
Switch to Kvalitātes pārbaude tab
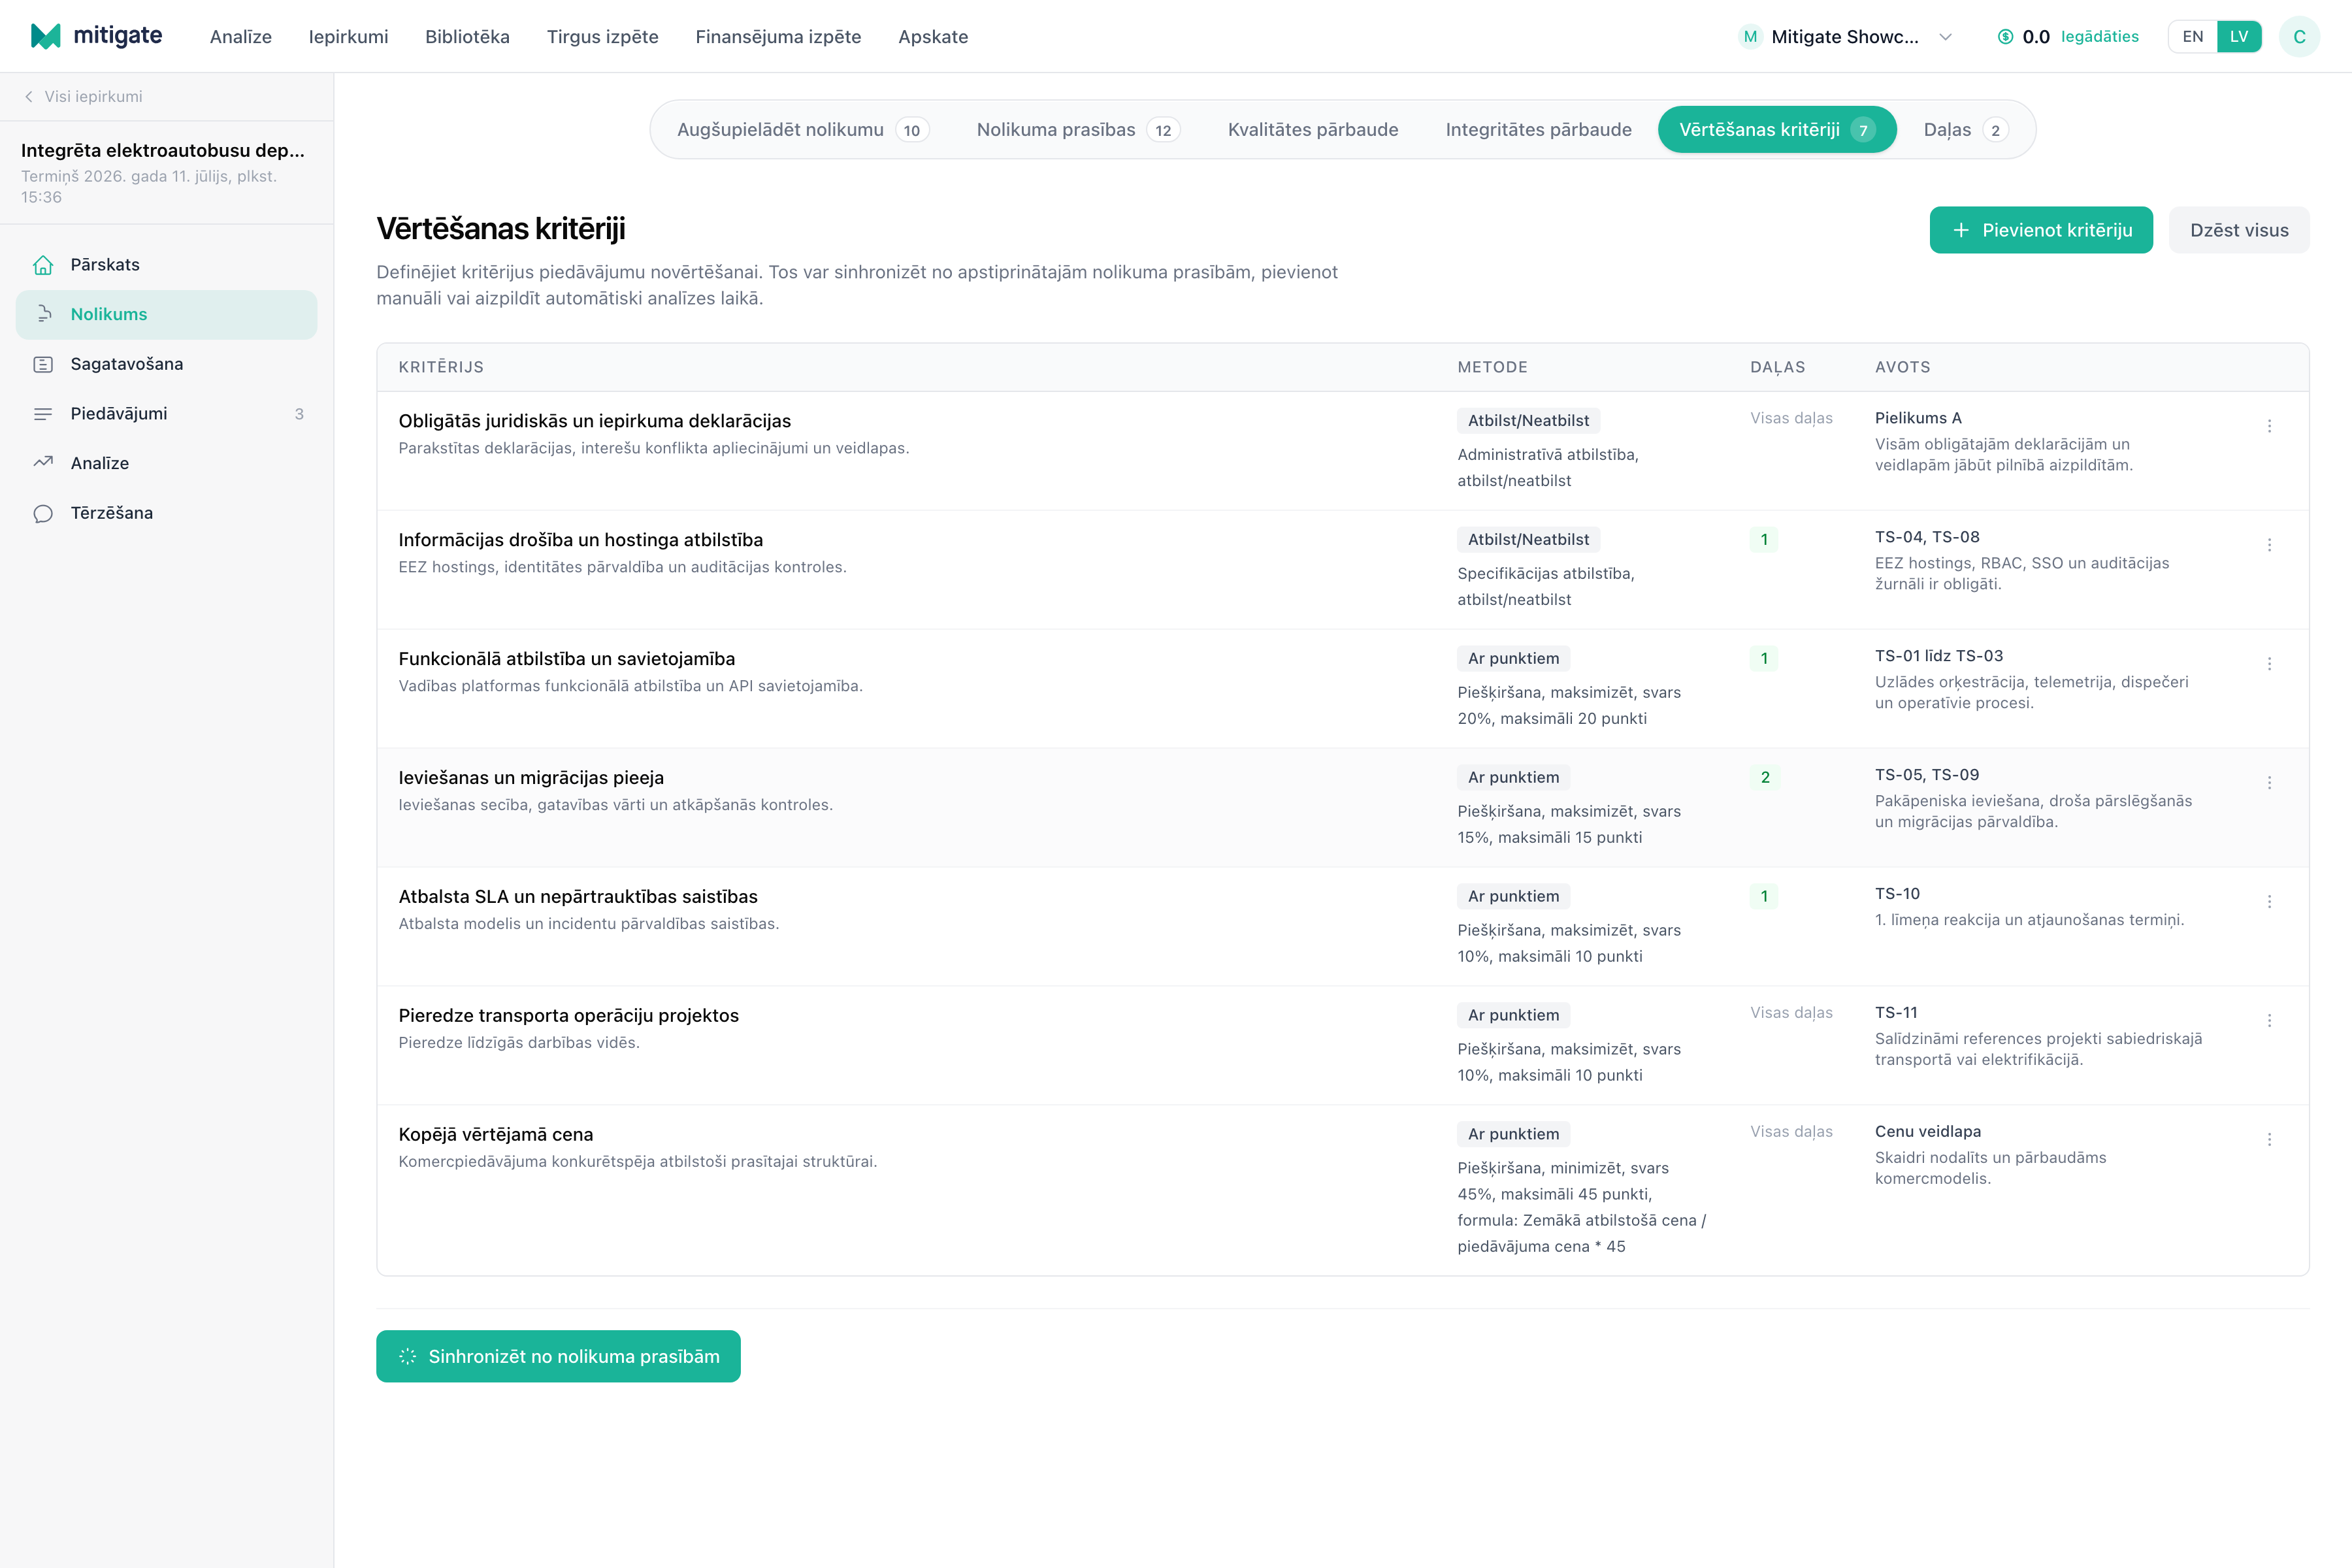point(1313,130)
